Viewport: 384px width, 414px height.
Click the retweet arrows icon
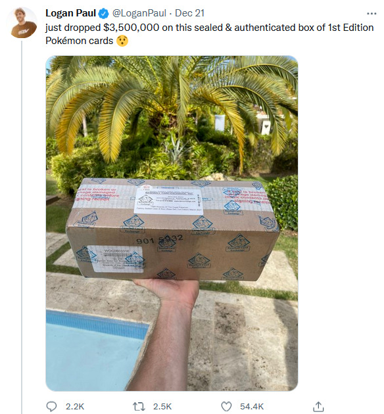tap(139, 406)
